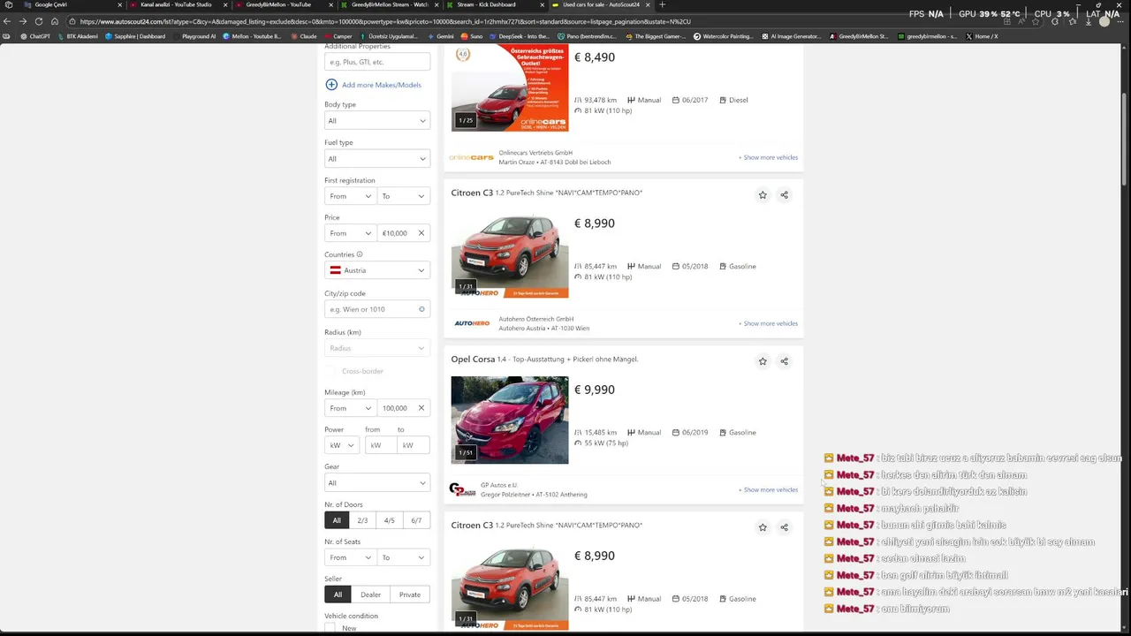Open the Suno bookmark

470,36
